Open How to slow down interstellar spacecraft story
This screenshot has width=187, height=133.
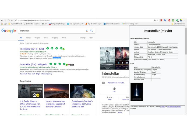[x=55, y=104]
